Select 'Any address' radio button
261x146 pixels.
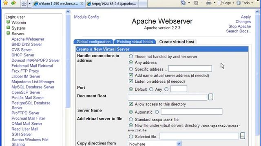coord(131,62)
